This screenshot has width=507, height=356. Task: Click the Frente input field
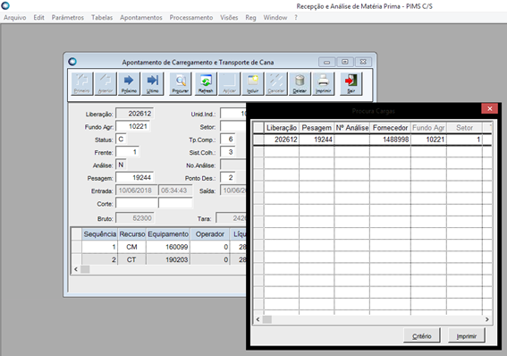[x=127, y=152]
